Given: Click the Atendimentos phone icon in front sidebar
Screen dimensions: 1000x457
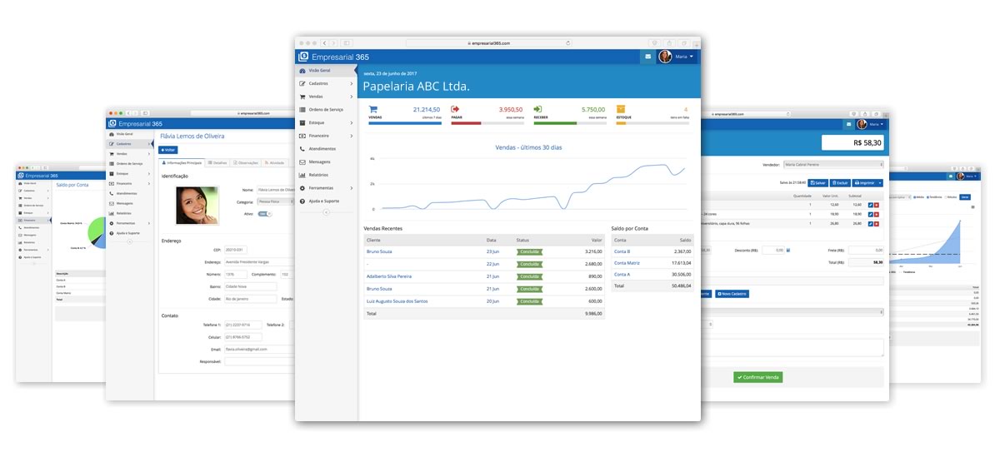Looking at the screenshot, I should pyautogui.click(x=302, y=149).
